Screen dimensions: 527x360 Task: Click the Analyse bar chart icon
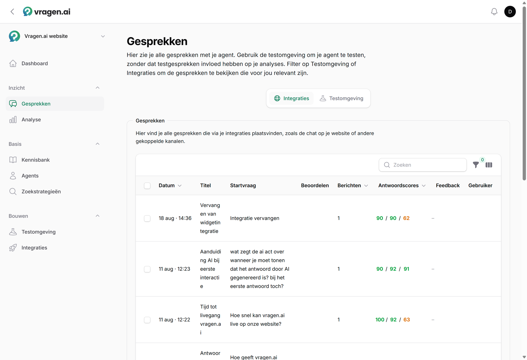[13, 120]
